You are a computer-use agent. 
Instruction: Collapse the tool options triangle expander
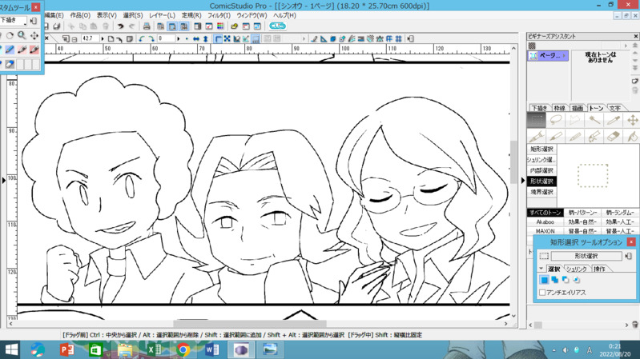point(541,269)
